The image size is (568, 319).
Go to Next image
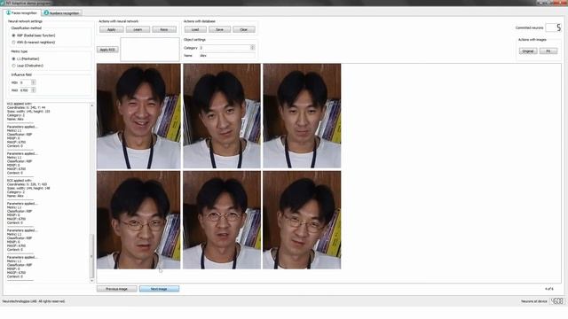(159, 289)
